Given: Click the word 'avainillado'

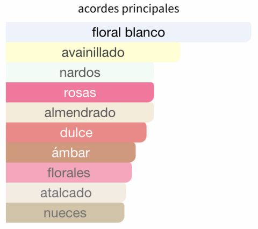Looking at the screenshot, I should [93, 53].
